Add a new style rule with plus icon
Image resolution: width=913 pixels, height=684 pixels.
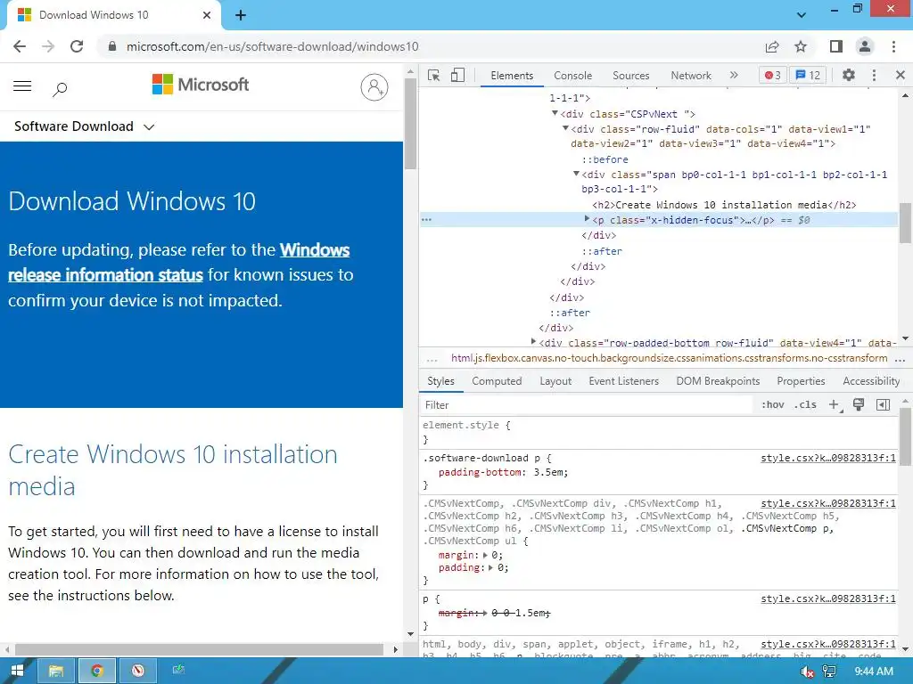pos(835,405)
